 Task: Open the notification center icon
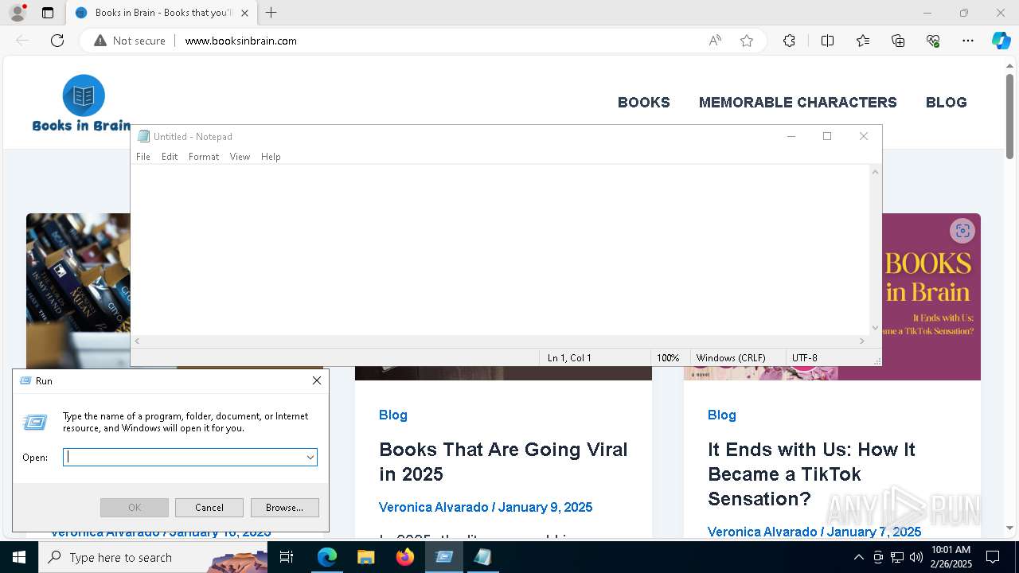(993, 557)
